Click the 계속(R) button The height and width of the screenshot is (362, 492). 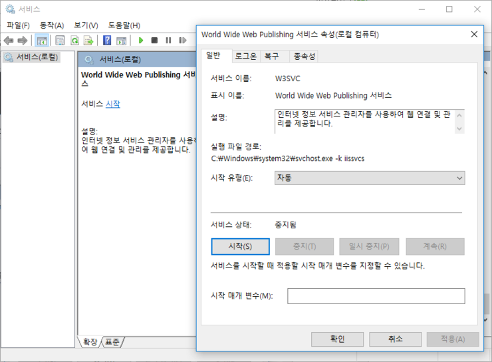pyautogui.click(x=435, y=246)
